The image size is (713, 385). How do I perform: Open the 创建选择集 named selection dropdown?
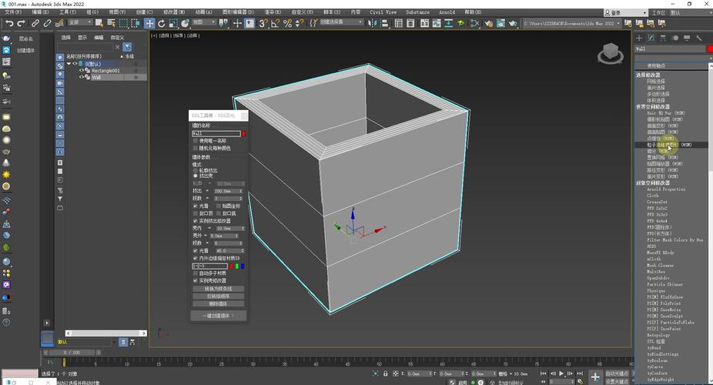tap(341, 22)
